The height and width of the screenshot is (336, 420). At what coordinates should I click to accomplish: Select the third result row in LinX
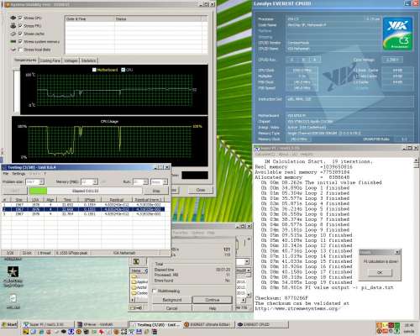(83, 214)
